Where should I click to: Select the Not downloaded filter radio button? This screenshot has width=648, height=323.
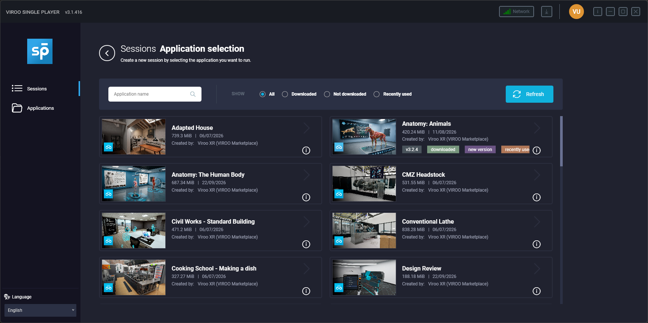[x=327, y=94]
